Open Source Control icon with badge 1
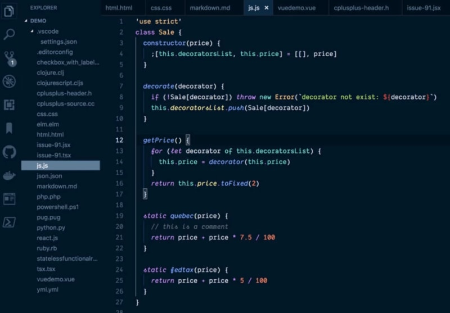 coord(10,58)
